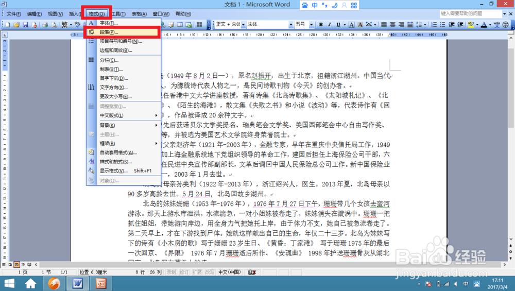
Task: Open the style dropdown 正文 + 宋体
Action: 243,25
